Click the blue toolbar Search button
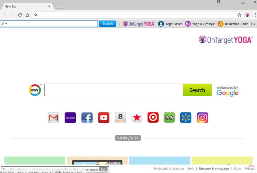The width and height of the screenshot is (257, 173). point(107,24)
